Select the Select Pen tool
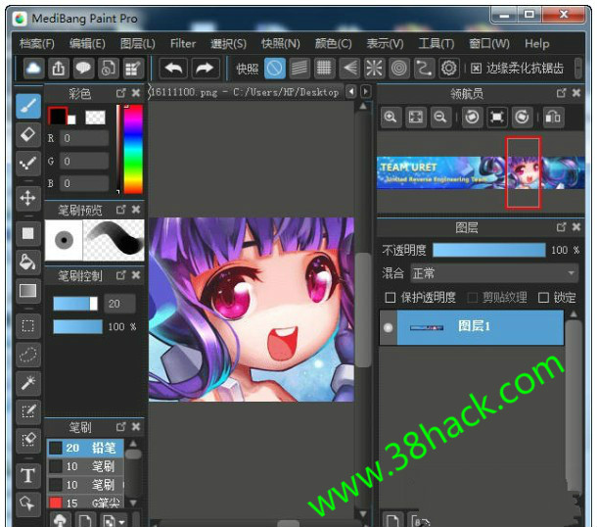The width and height of the screenshot is (598, 527). 28,411
